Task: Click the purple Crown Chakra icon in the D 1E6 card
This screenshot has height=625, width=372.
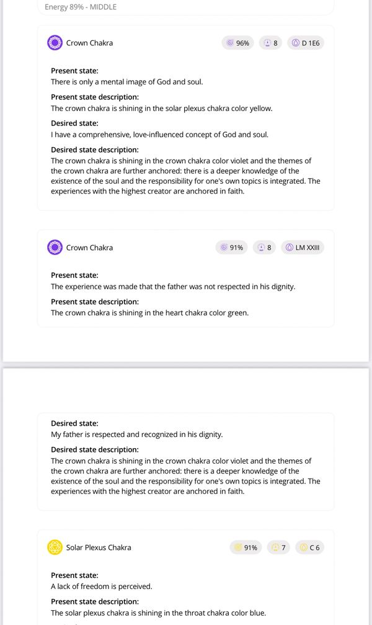Action: pyautogui.click(x=55, y=43)
